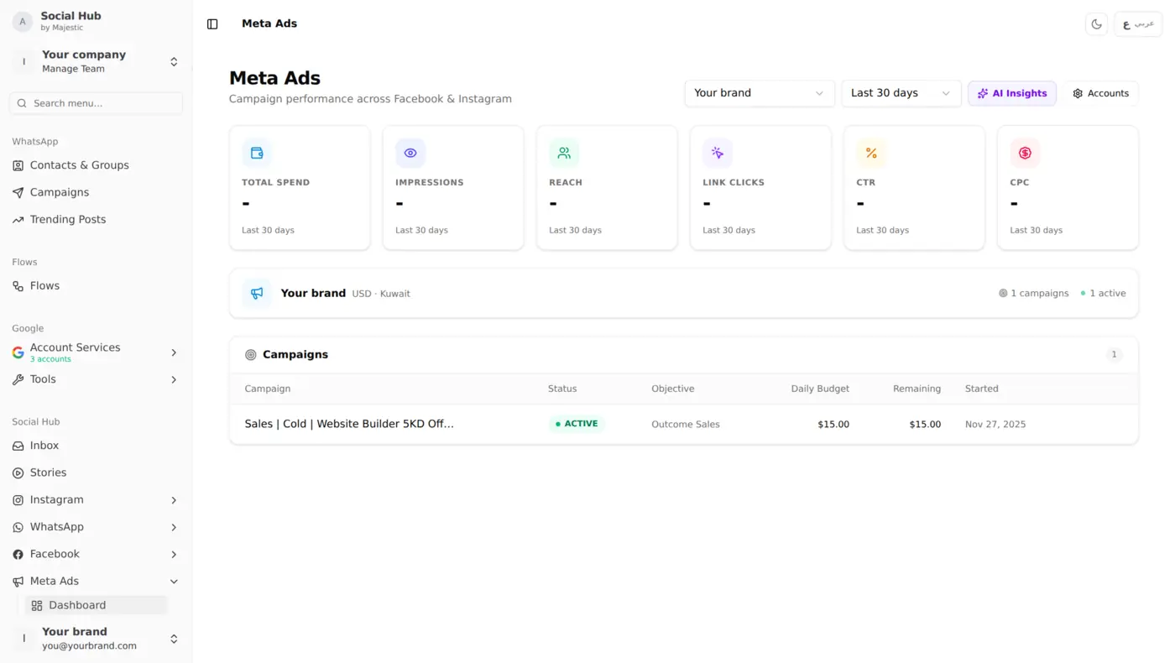Expand Account Services submenu chevron
The height and width of the screenshot is (663, 1175).
click(174, 352)
